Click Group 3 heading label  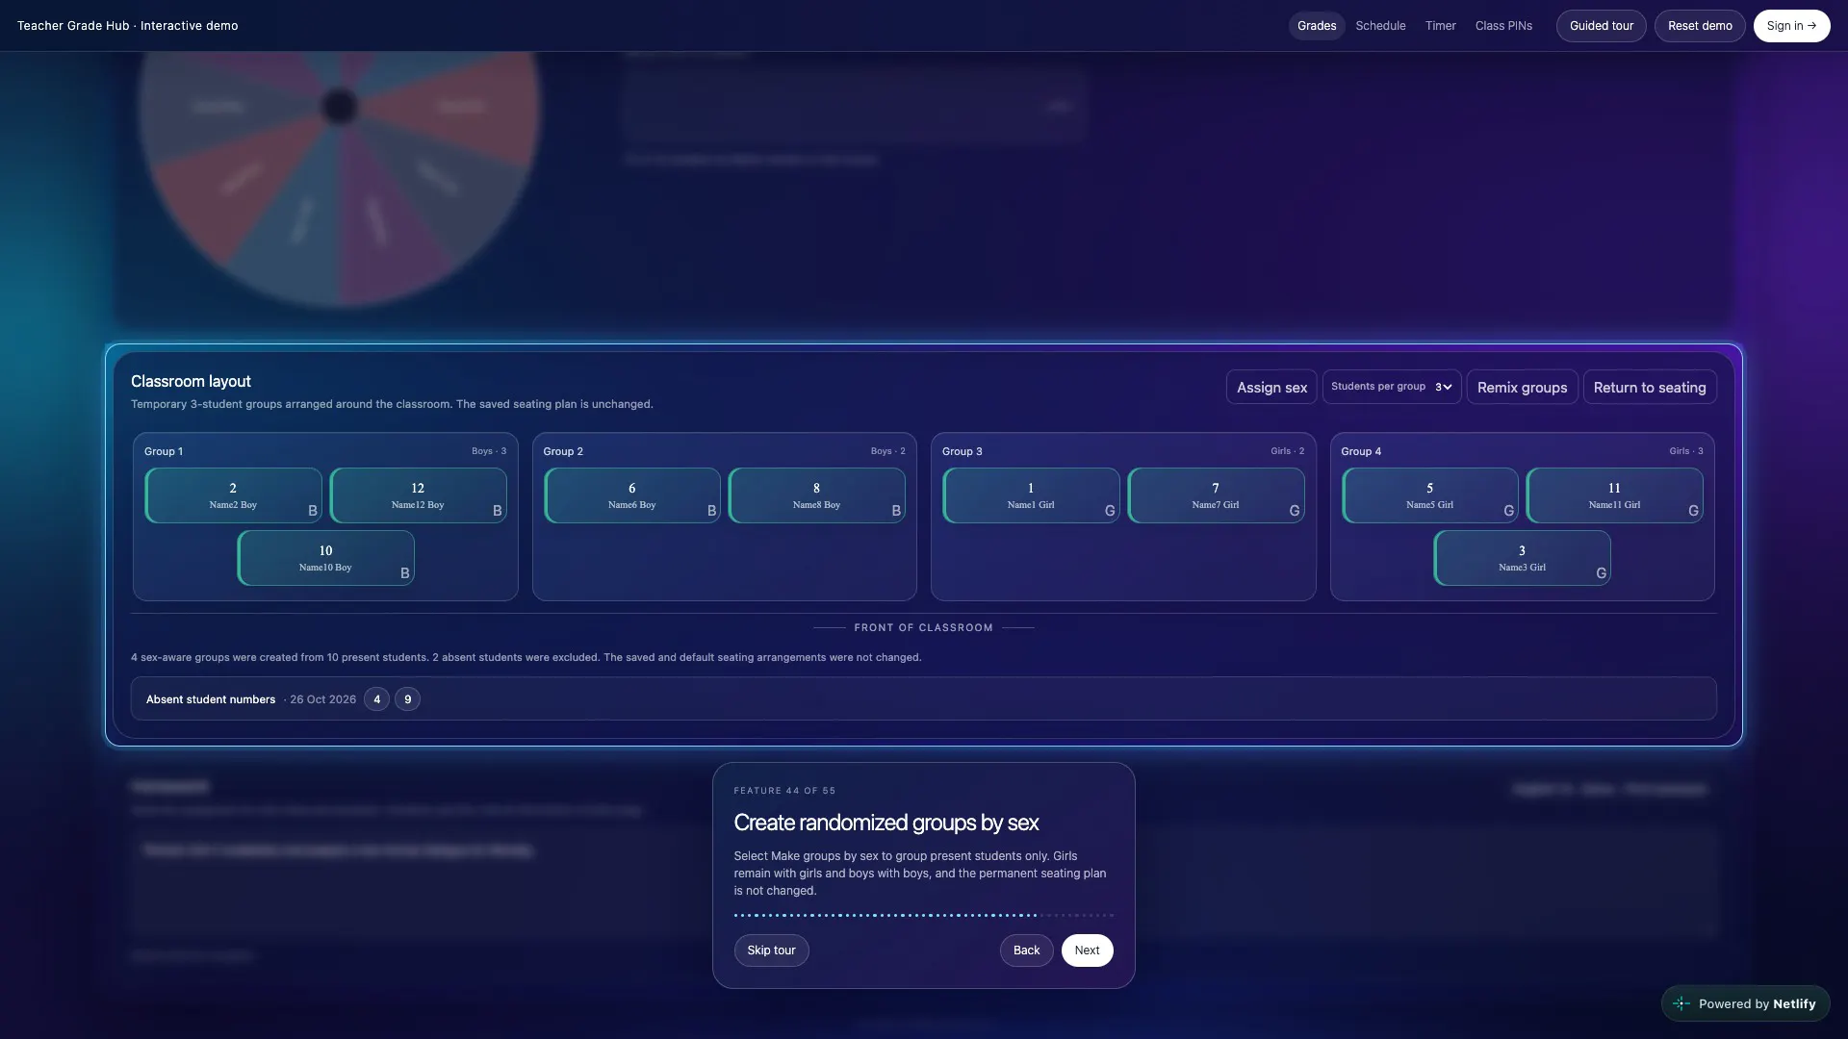point(962,451)
